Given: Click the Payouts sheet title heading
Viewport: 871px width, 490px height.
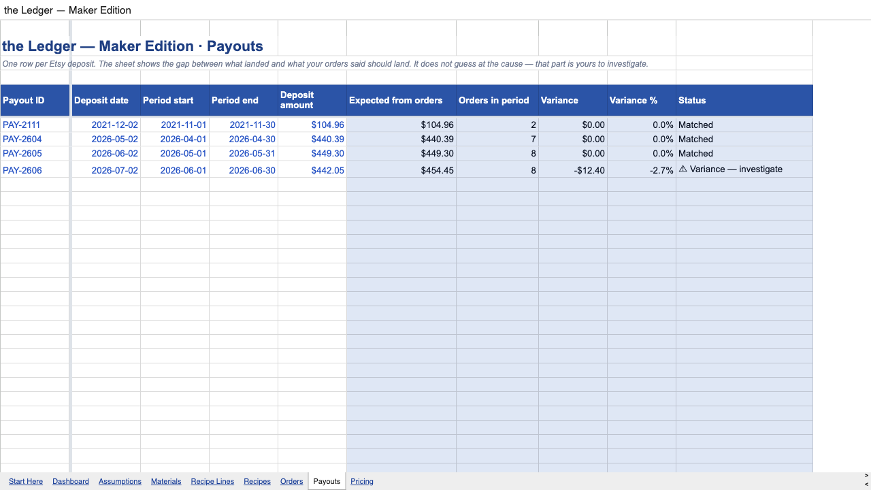Looking at the screenshot, I should (x=133, y=46).
